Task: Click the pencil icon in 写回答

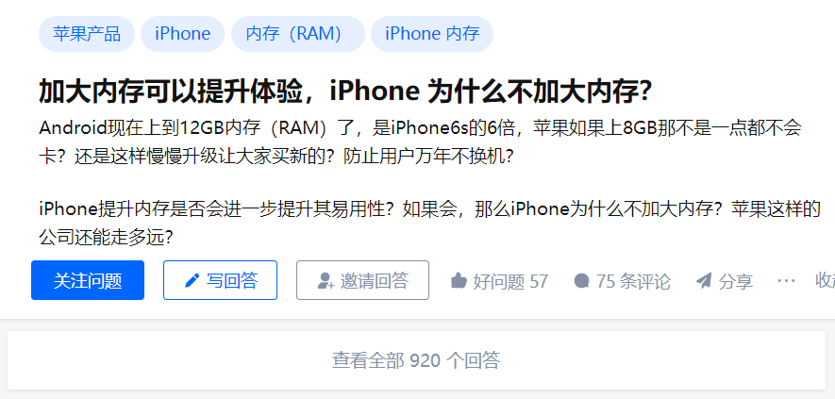Action: coord(192,280)
